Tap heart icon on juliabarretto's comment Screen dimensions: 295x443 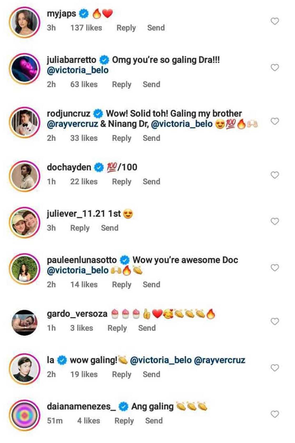(275, 68)
